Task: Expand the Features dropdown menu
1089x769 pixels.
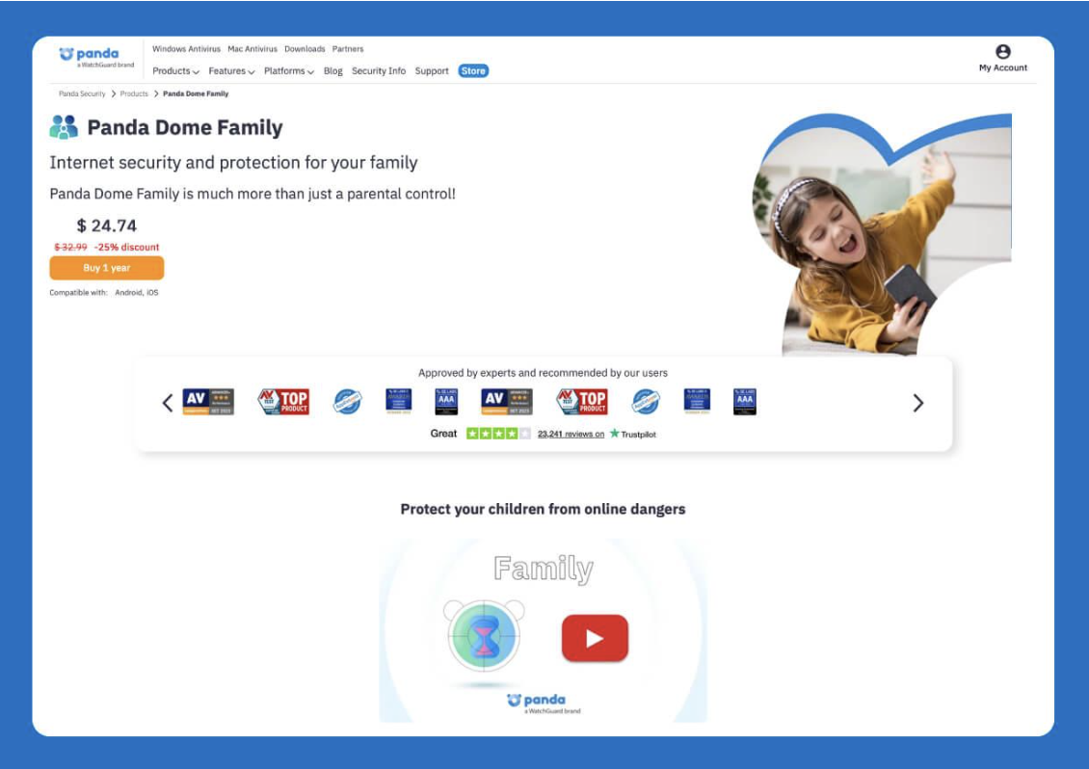Action: 231,71
